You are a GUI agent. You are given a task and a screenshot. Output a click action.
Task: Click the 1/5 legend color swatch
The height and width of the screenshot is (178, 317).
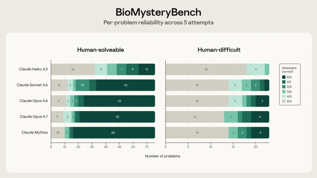point(284,82)
